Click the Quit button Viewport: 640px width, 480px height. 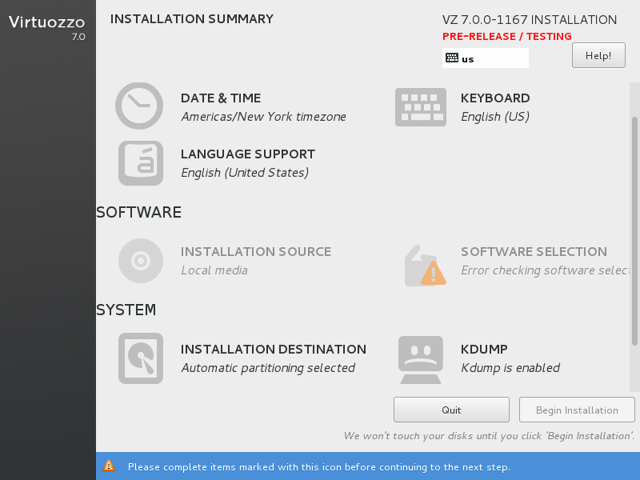tap(451, 410)
